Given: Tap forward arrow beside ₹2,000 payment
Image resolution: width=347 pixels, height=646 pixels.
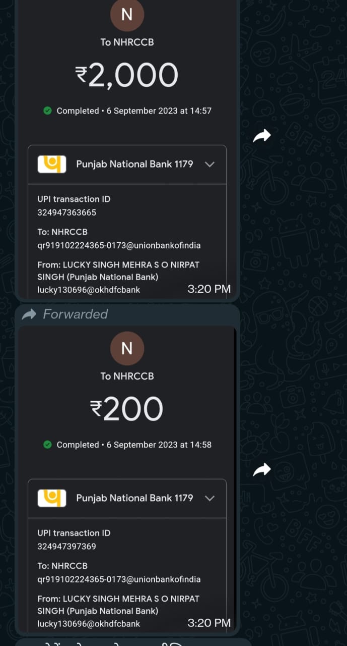Looking at the screenshot, I should (262, 135).
